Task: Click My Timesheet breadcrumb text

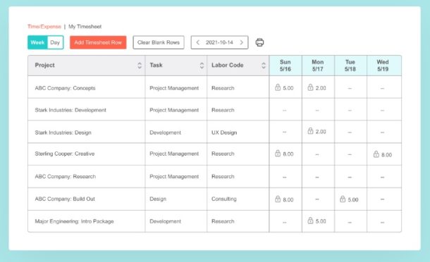Action: [85, 27]
